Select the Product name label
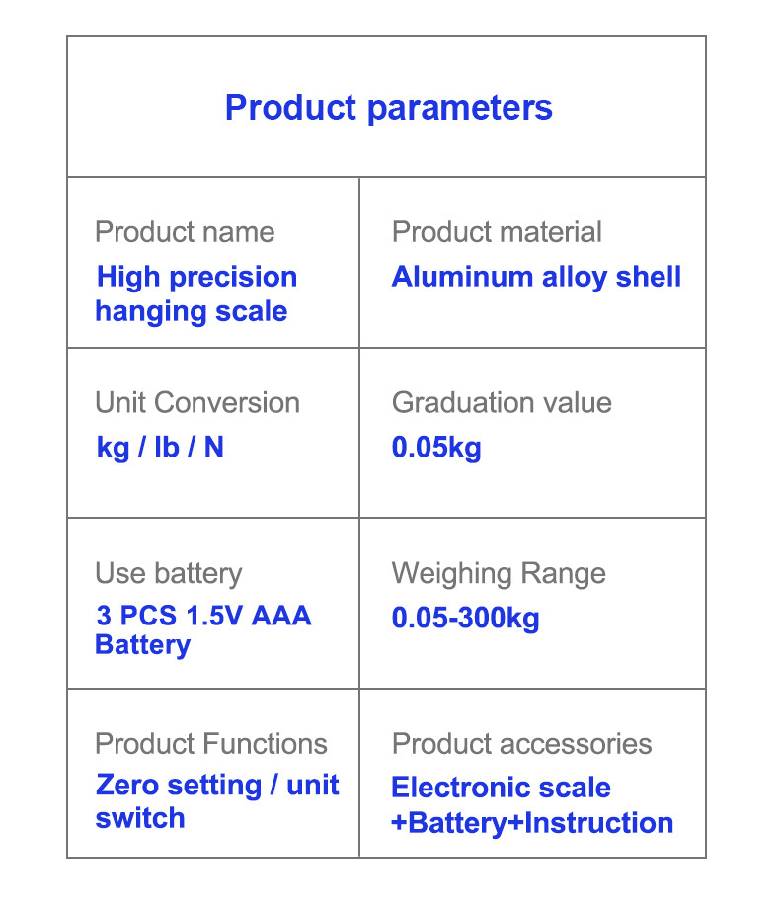Viewport: 780px width, 915px height. pyautogui.click(x=185, y=232)
